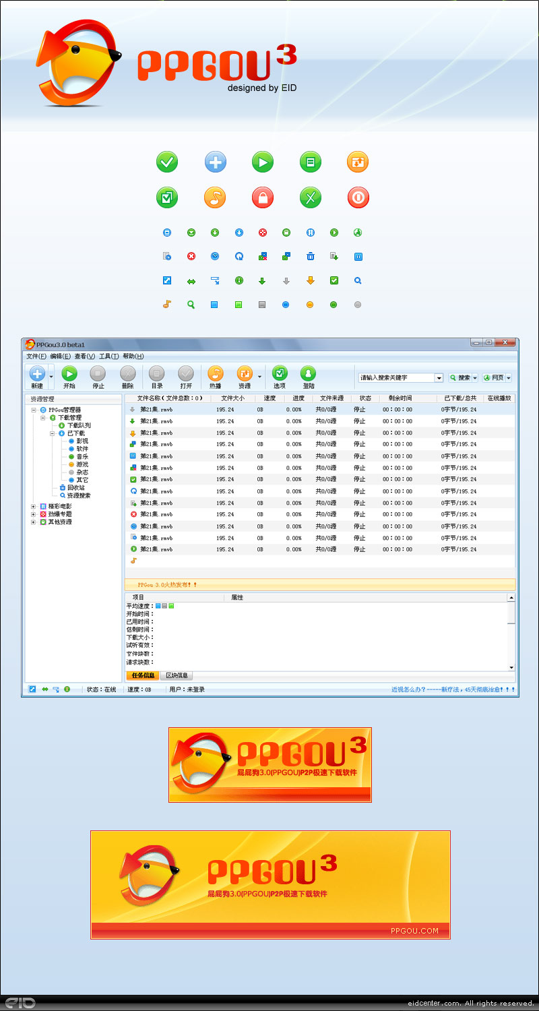Select 回收站 in the resource tree
This screenshot has width=539, height=1011.
click(76, 487)
